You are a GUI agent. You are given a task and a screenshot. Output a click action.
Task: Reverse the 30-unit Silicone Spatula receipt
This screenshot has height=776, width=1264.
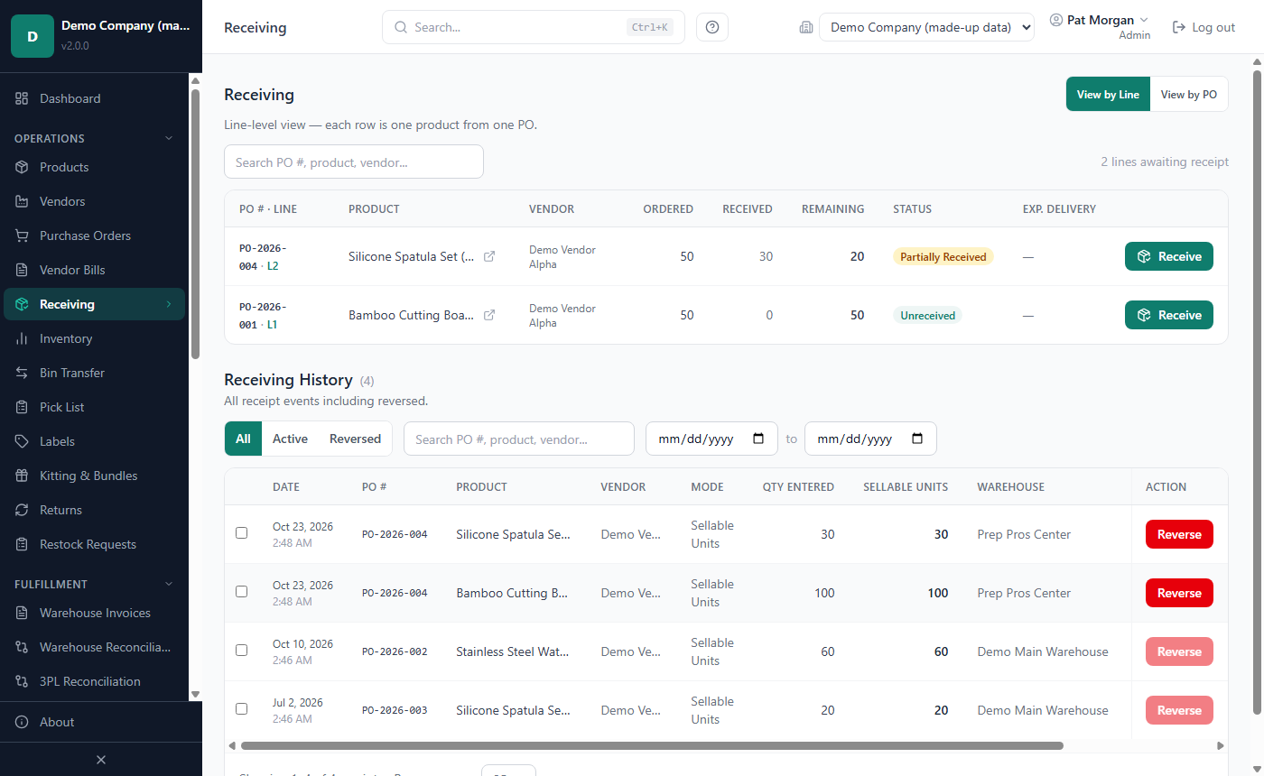pos(1179,534)
